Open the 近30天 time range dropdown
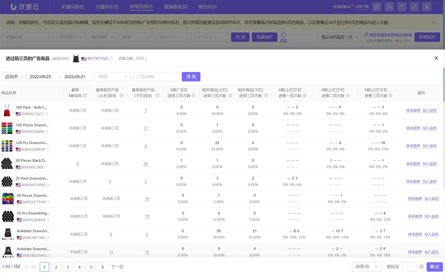Viewport: 445px width, 278px height. 14,76
